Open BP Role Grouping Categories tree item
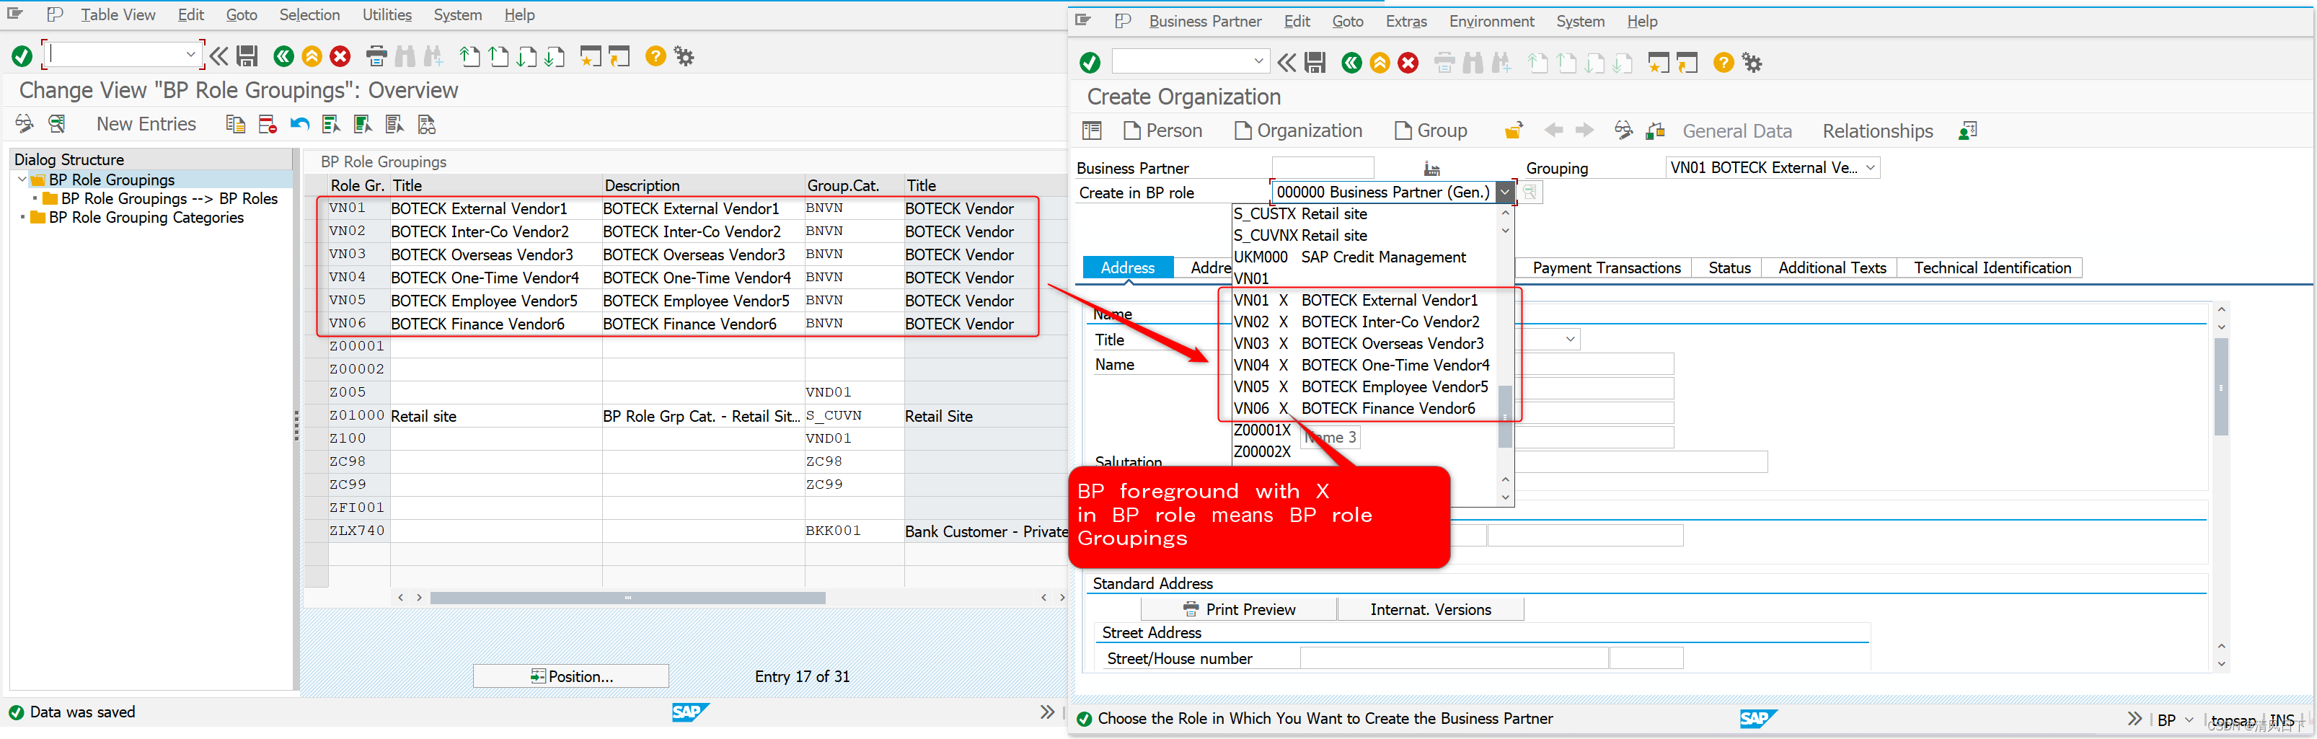The image size is (2317, 739). [146, 218]
